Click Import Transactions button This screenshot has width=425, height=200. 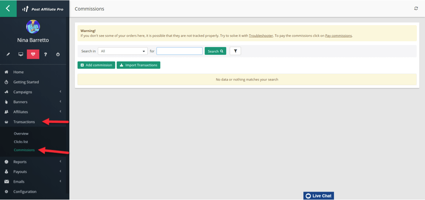[x=139, y=65]
